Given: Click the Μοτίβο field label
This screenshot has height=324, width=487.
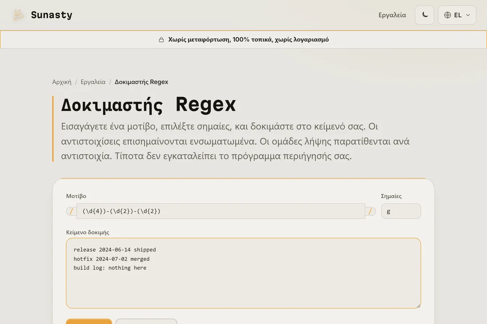Looking at the screenshot, I should pos(76,196).
